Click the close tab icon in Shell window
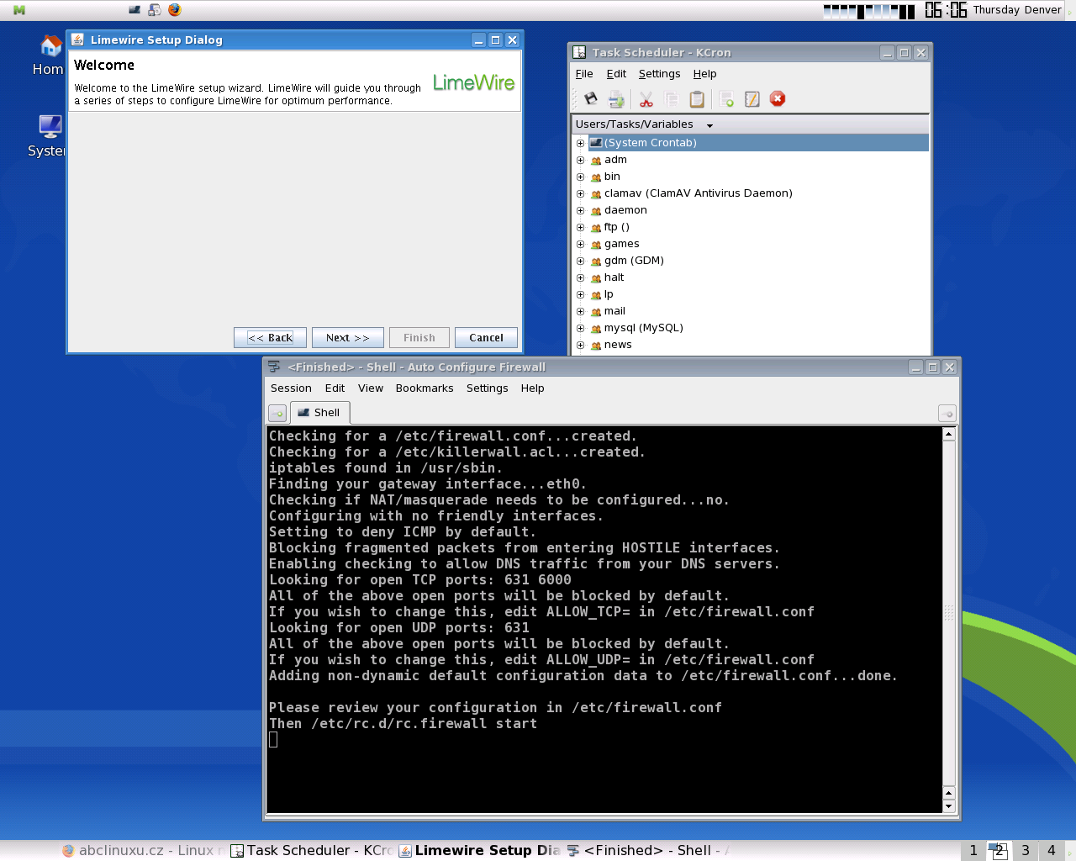 pos(947,414)
